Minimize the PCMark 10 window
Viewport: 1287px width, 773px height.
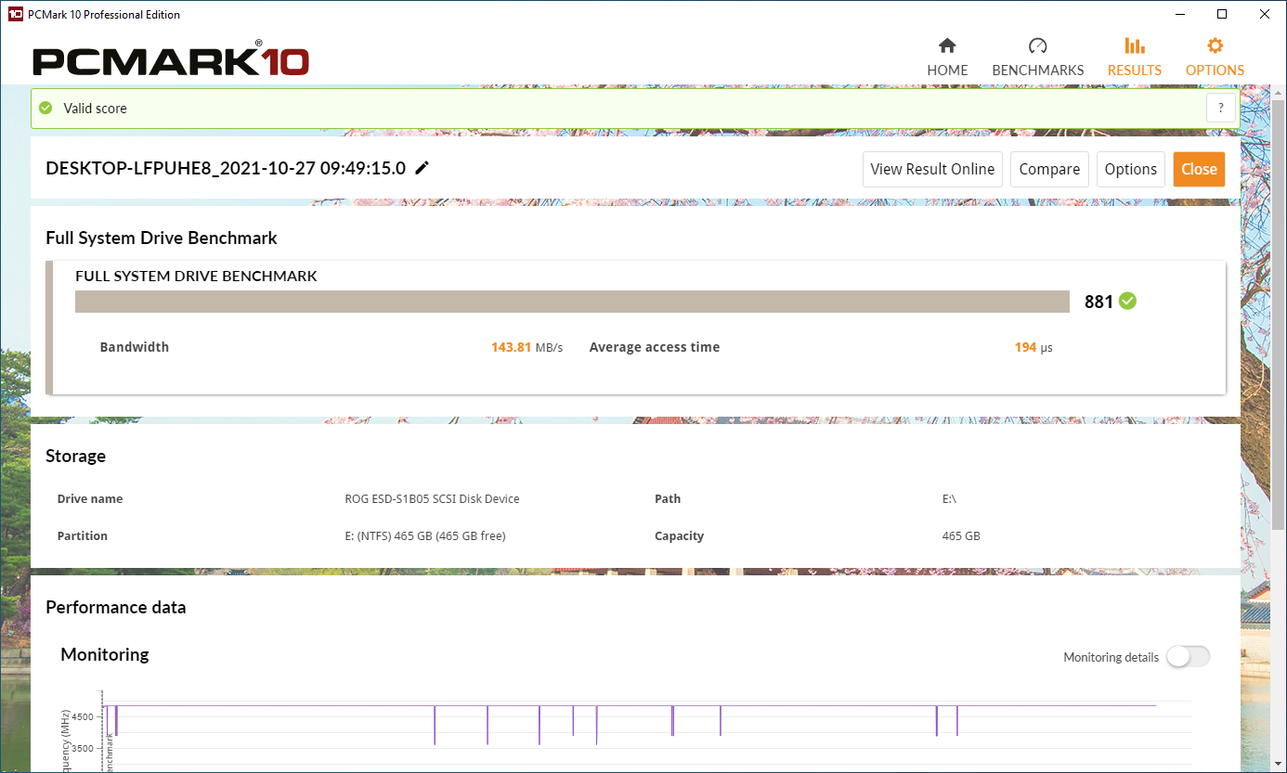click(x=1179, y=14)
